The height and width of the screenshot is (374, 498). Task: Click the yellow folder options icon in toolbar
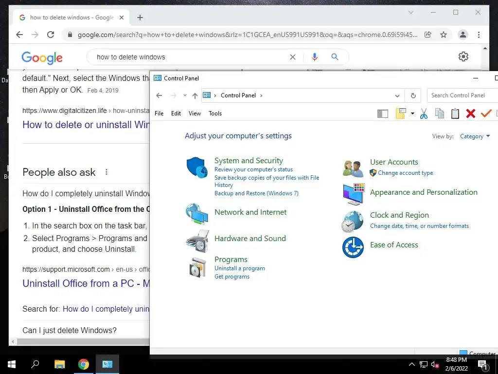tap(401, 113)
